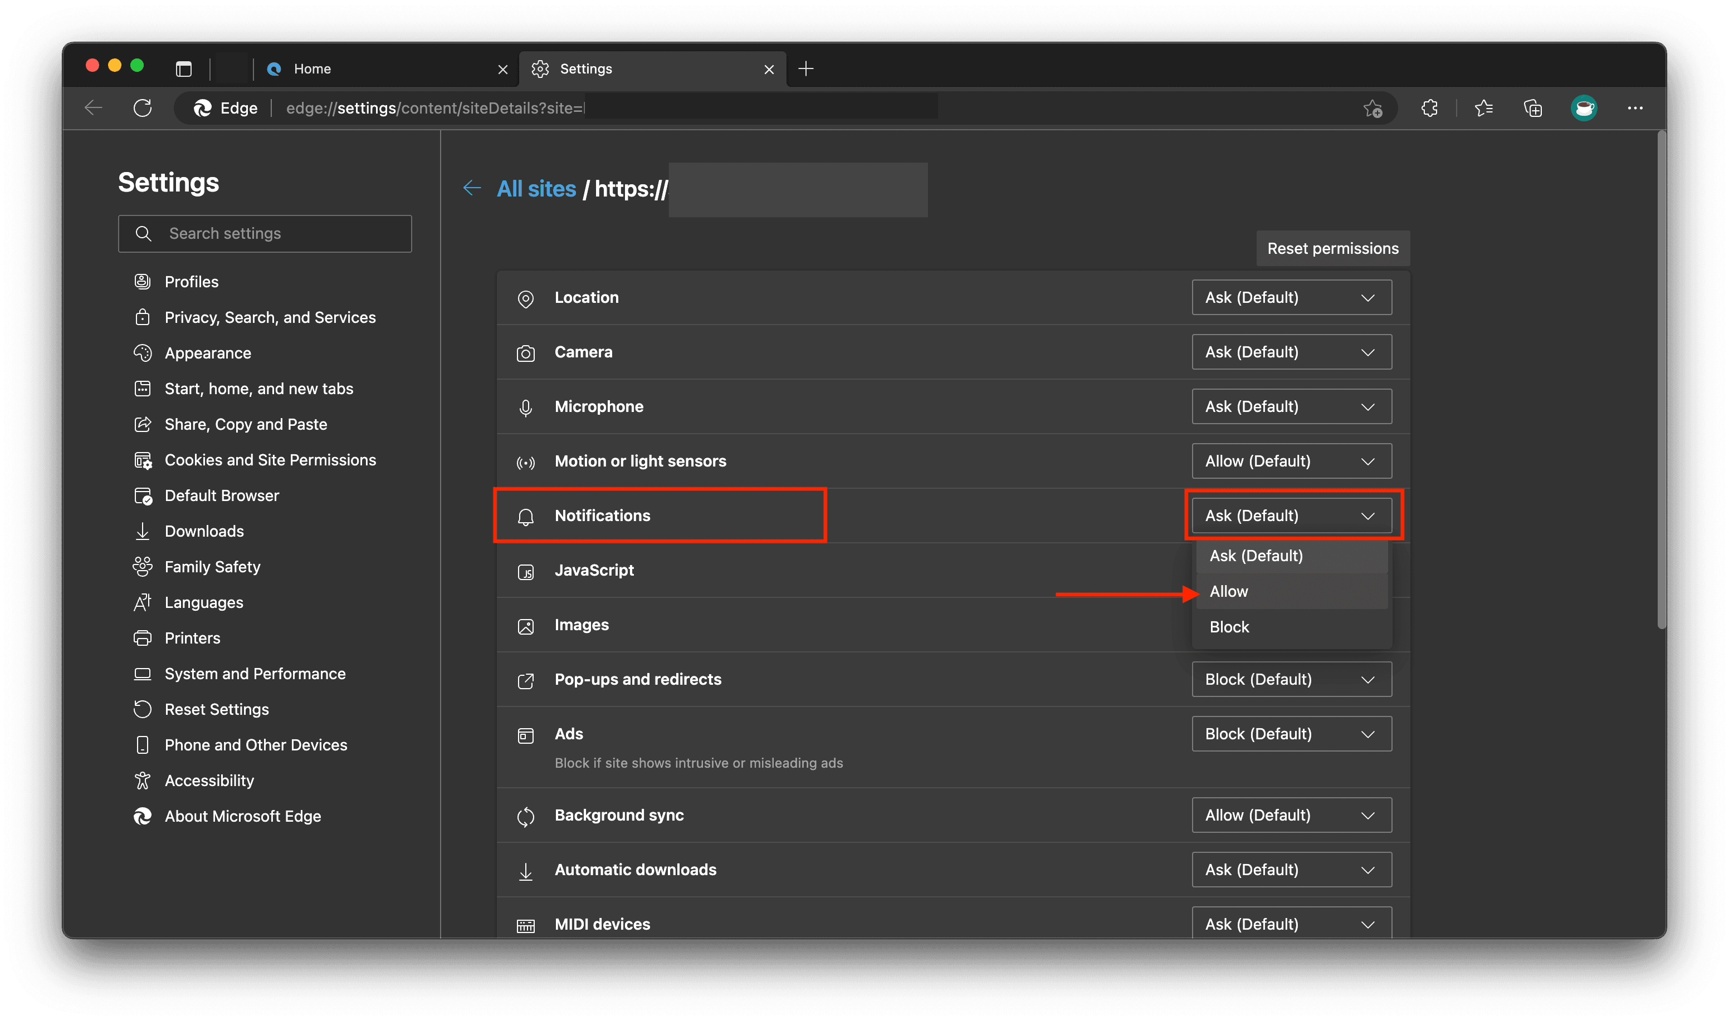Open the browser three-dot menu
1729x1021 pixels.
pyautogui.click(x=1635, y=108)
